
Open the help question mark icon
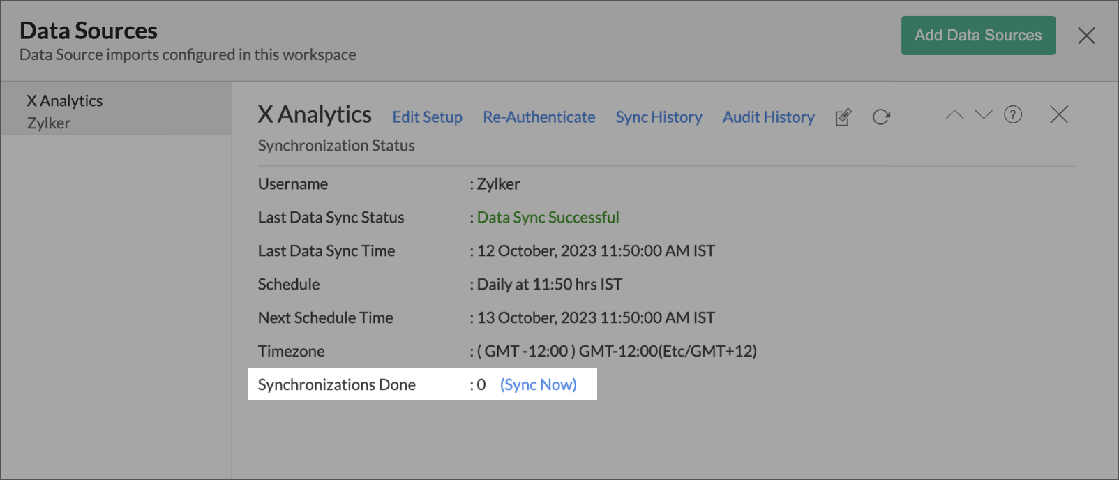point(1013,115)
